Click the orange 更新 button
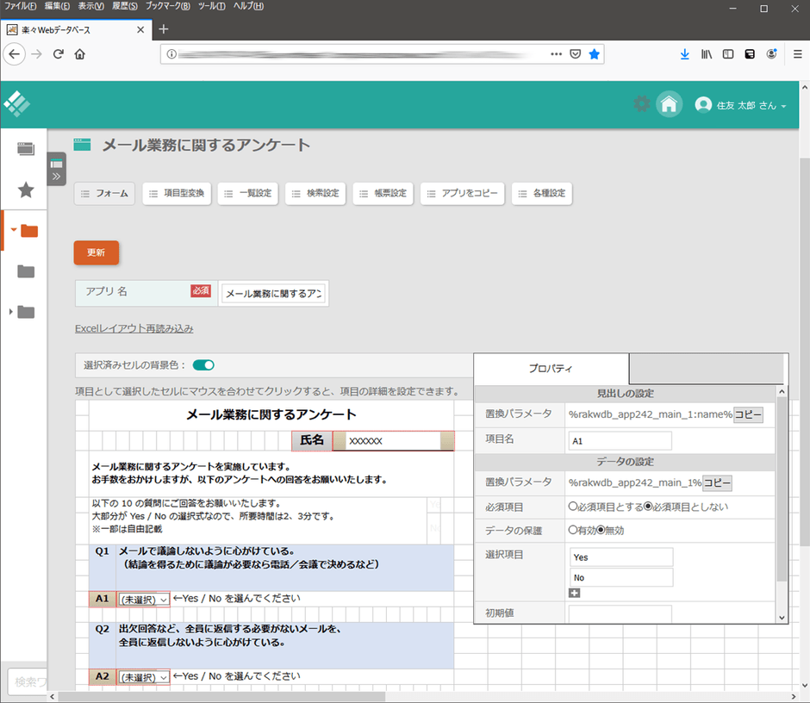 96,252
